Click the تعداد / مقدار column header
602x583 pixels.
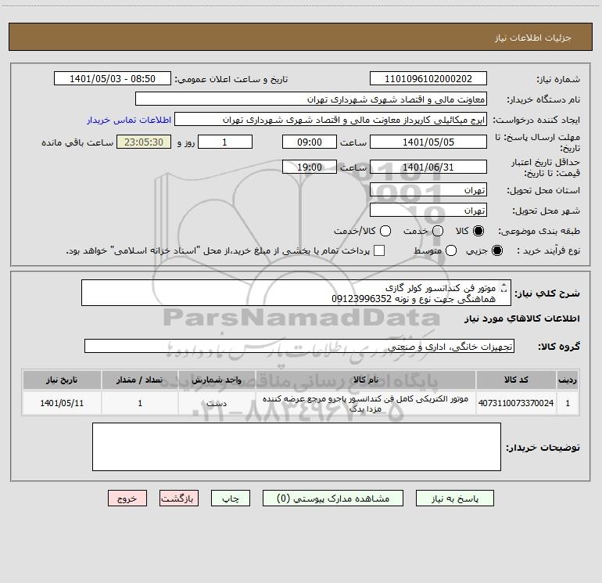click(x=140, y=380)
